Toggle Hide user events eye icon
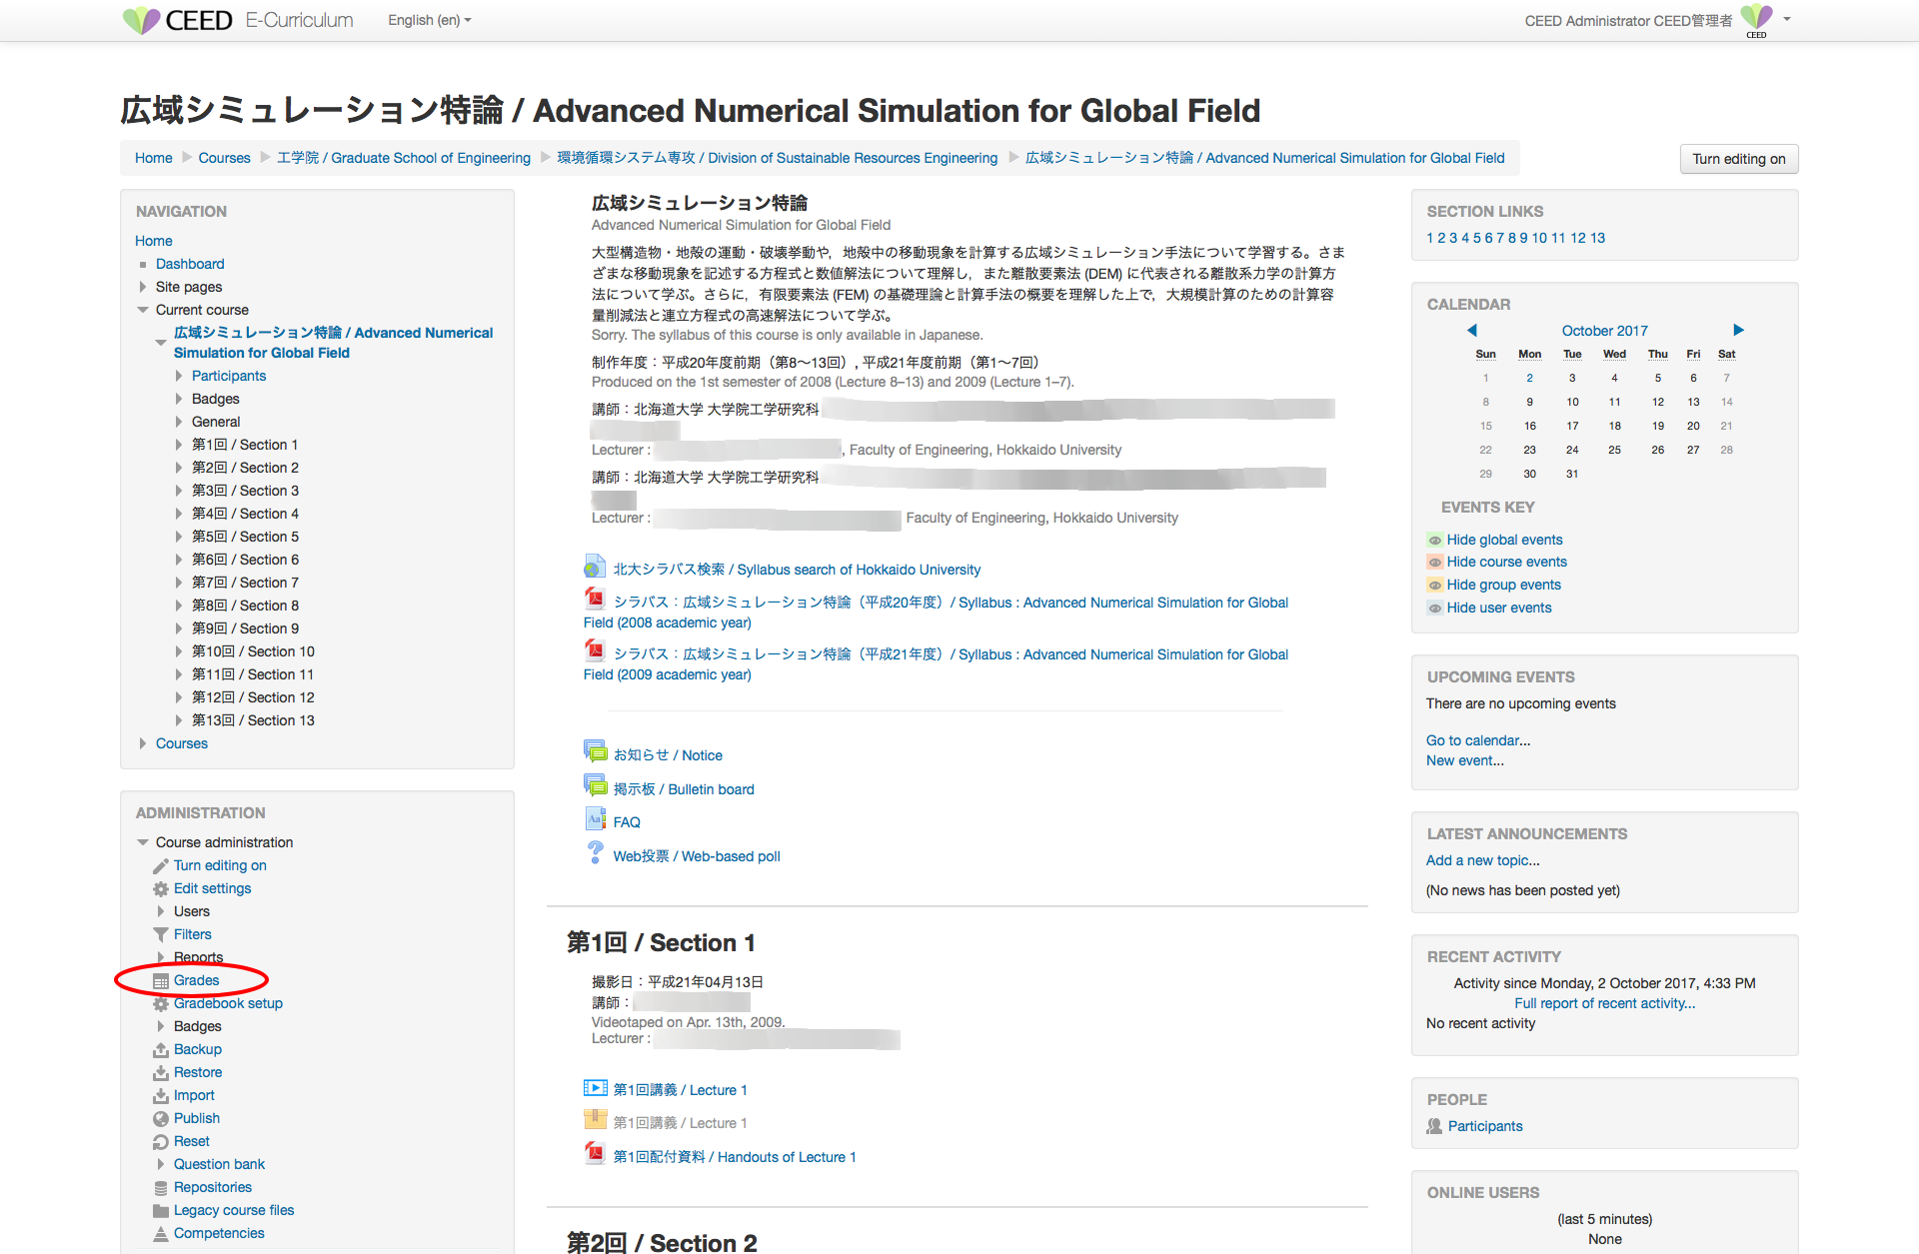 tap(1435, 609)
